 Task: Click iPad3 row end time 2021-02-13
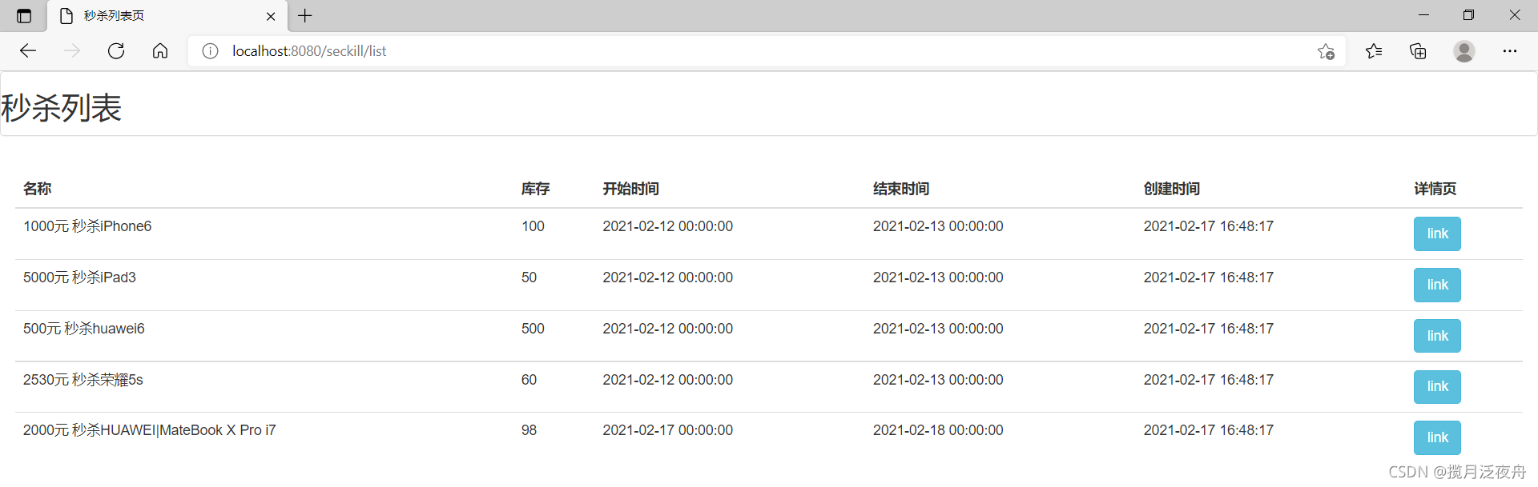coord(938,277)
